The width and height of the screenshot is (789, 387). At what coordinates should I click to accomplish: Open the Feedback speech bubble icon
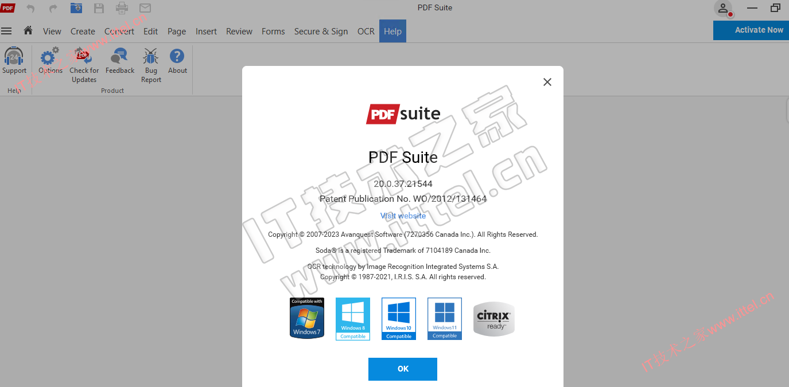[119, 57]
